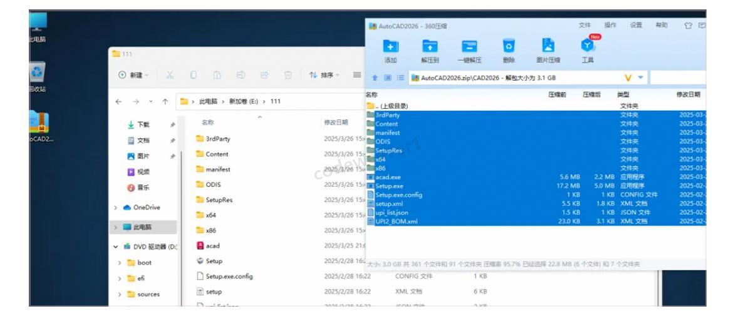Open 图片压缩 (Image compress) tool
Screen dimensions: 736x316
pos(548,46)
